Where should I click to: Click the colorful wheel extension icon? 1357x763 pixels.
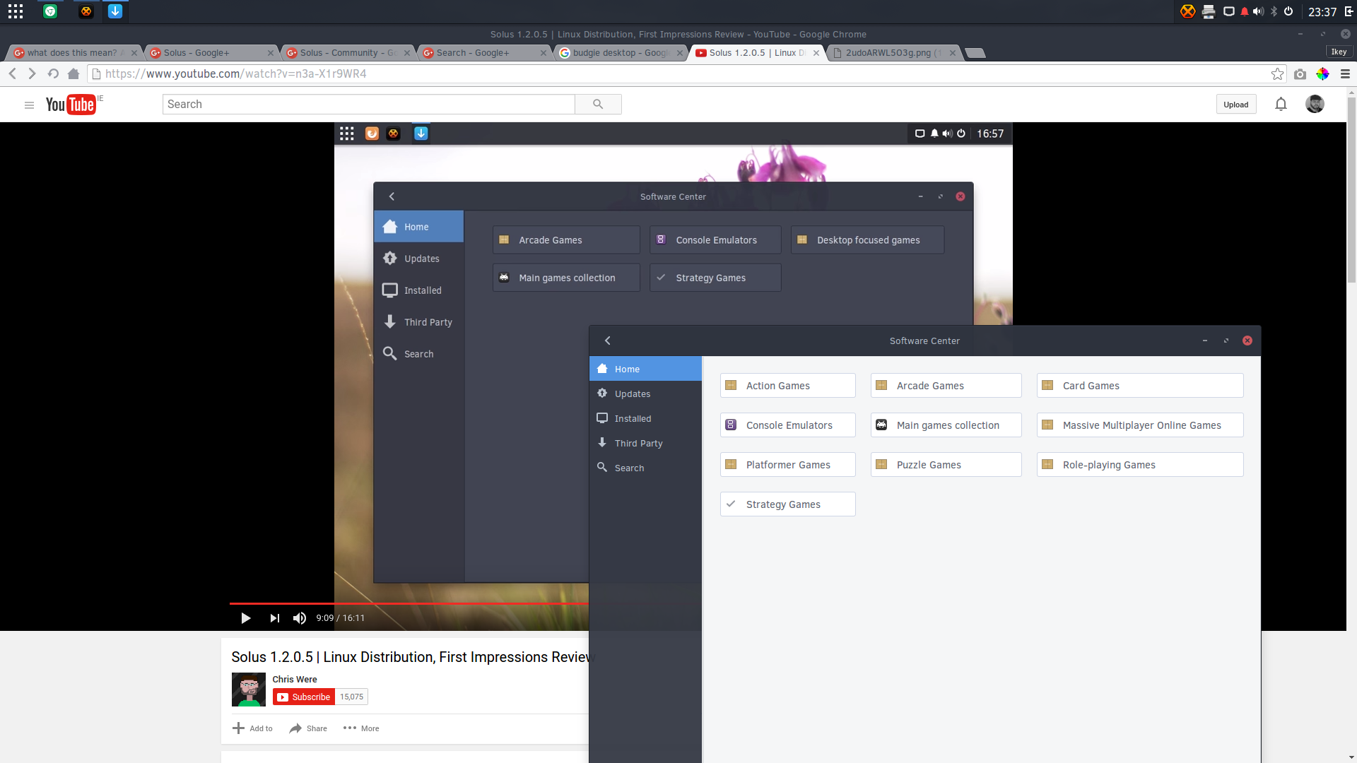point(1322,73)
